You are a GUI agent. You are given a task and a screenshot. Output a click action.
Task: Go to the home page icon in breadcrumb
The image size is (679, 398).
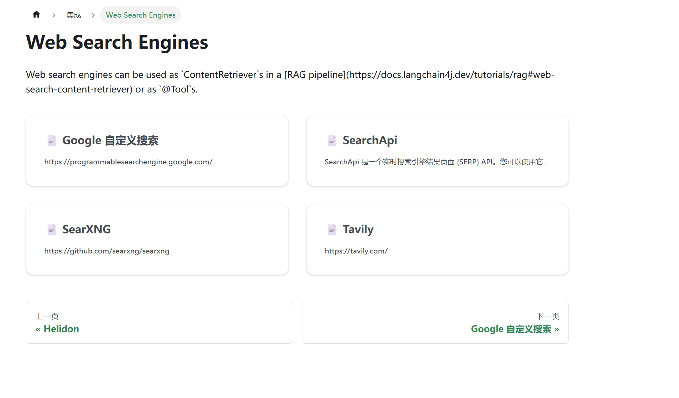point(36,15)
